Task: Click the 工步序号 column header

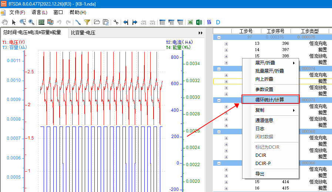Action: 275,31
